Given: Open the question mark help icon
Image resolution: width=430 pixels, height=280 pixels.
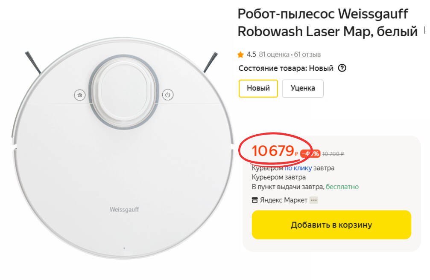Looking at the screenshot, I should pyautogui.click(x=342, y=68).
